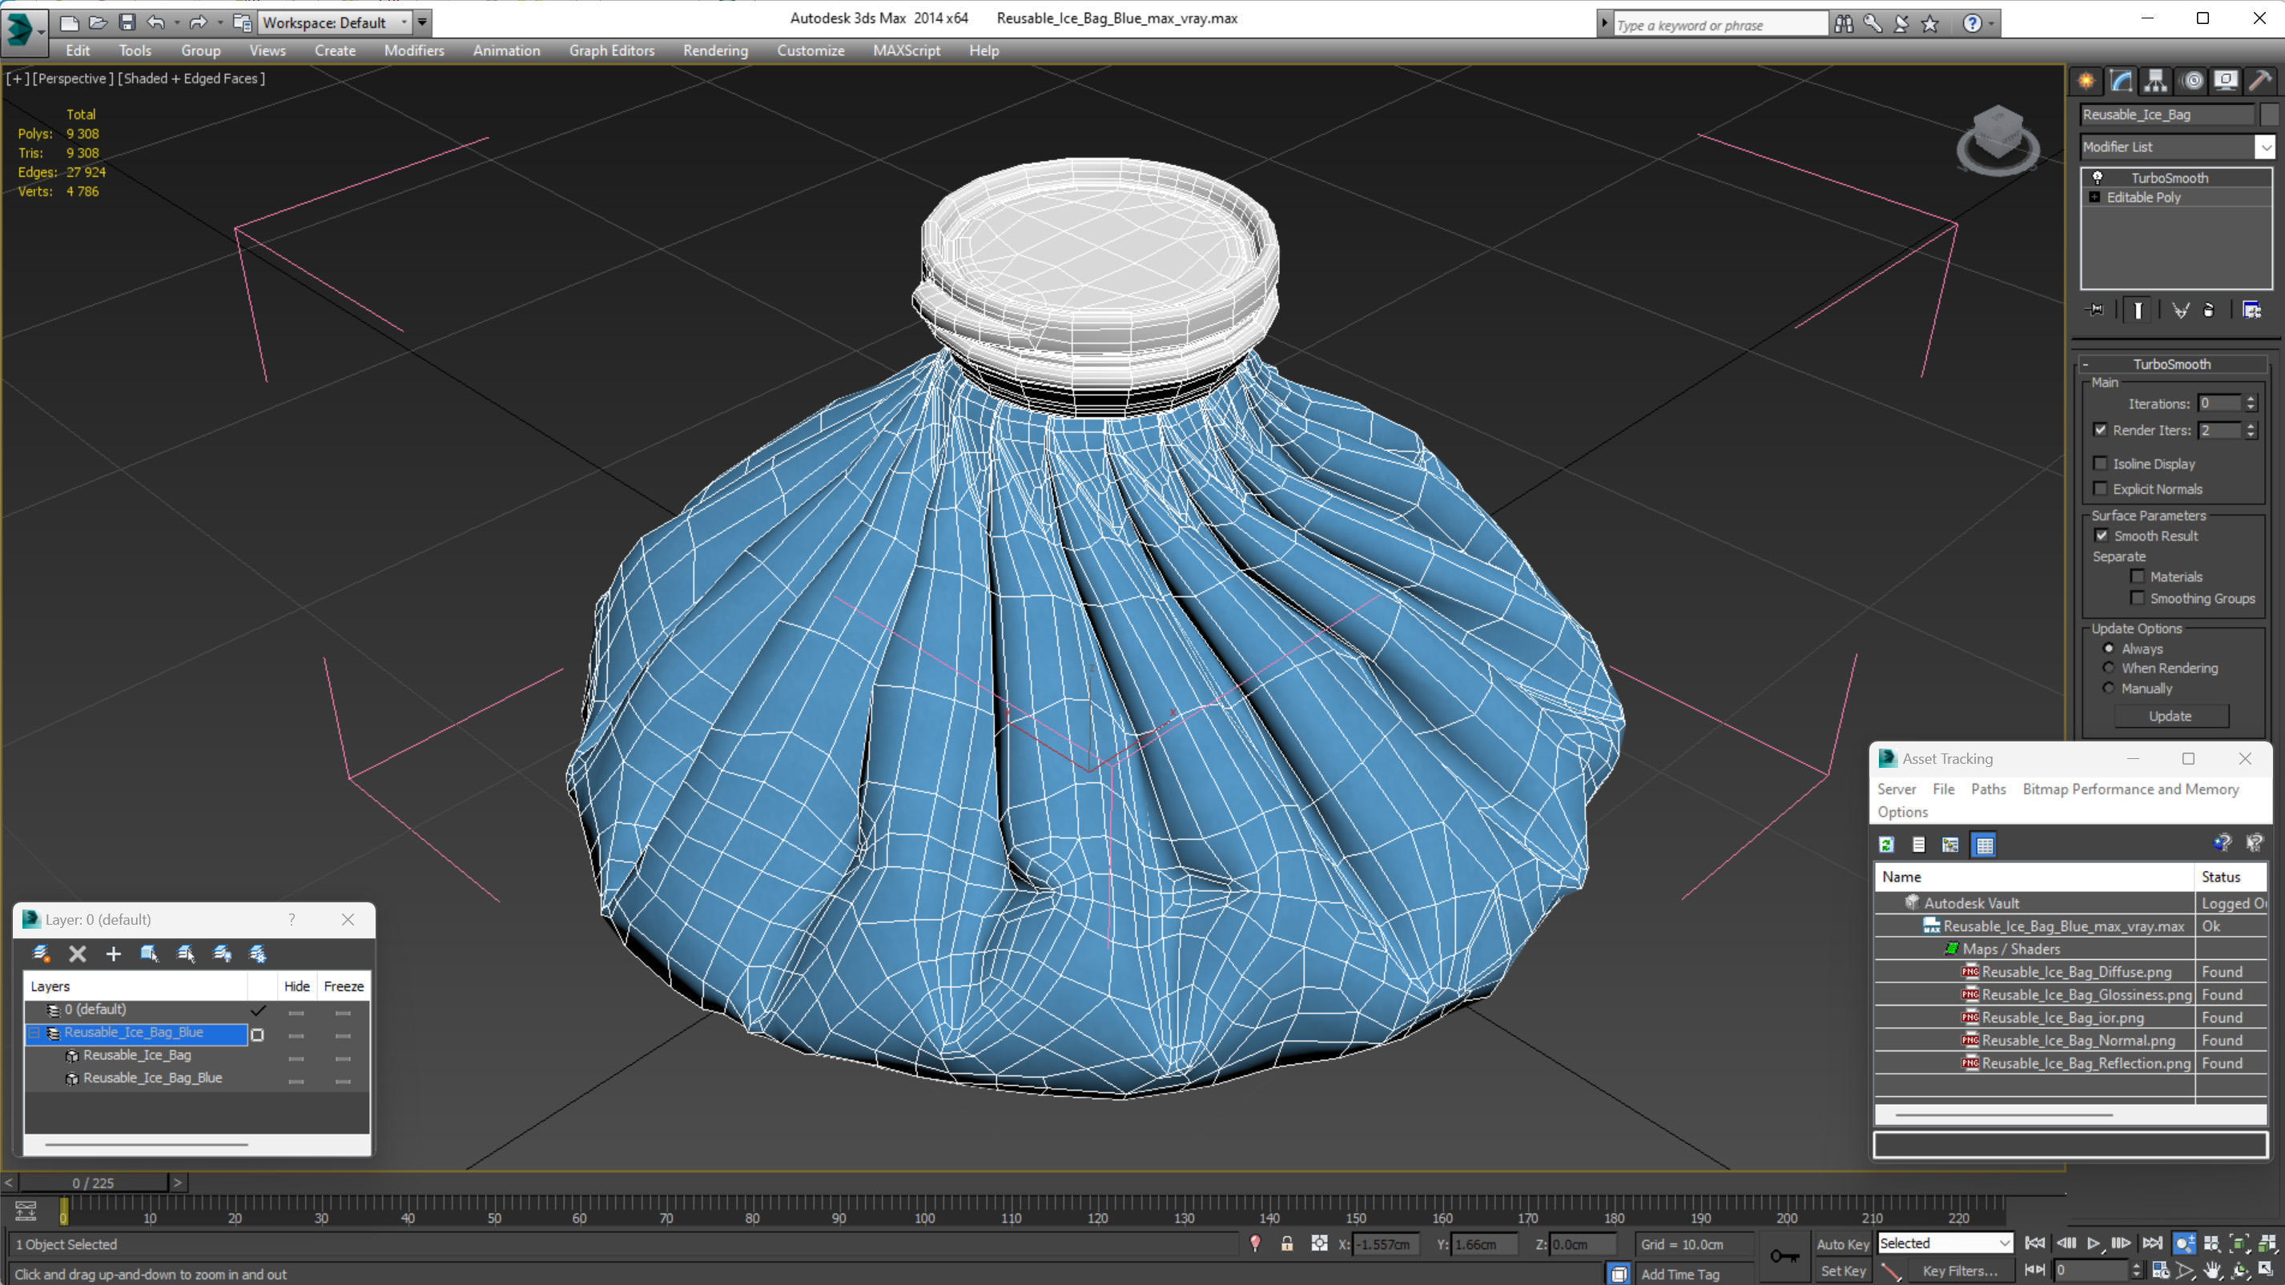The image size is (2285, 1285).
Task: Open the Modify command panel tab
Action: tap(2121, 81)
